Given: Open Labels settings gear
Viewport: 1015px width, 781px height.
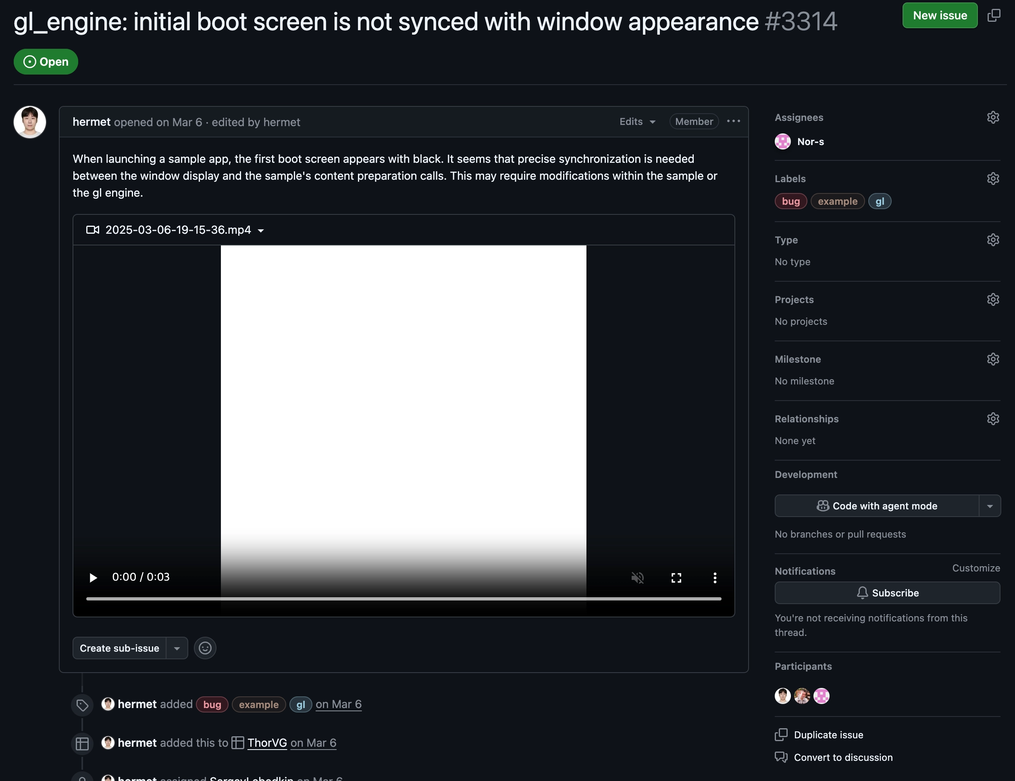Looking at the screenshot, I should coord(993,179).
